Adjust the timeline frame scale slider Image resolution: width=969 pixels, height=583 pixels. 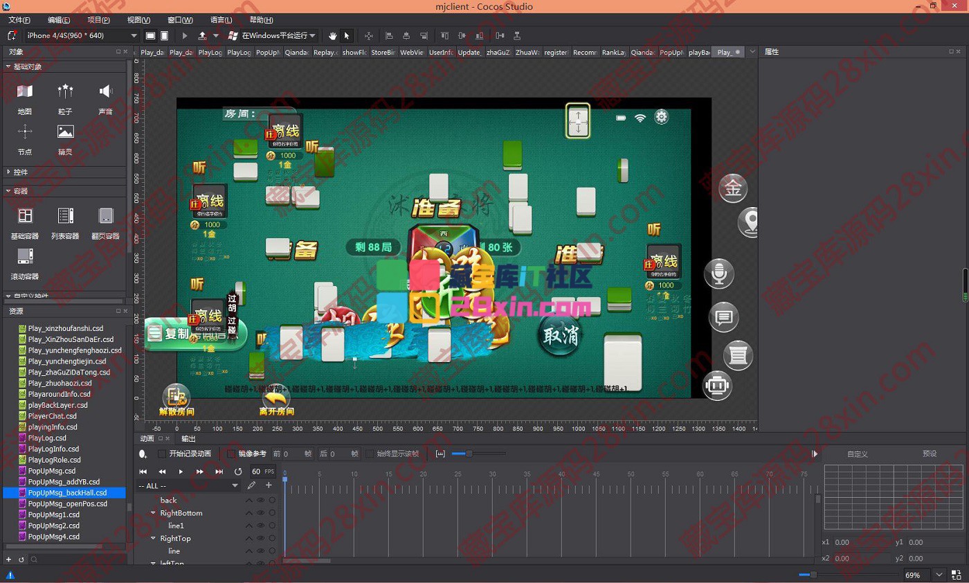click(x=469, y=454)
